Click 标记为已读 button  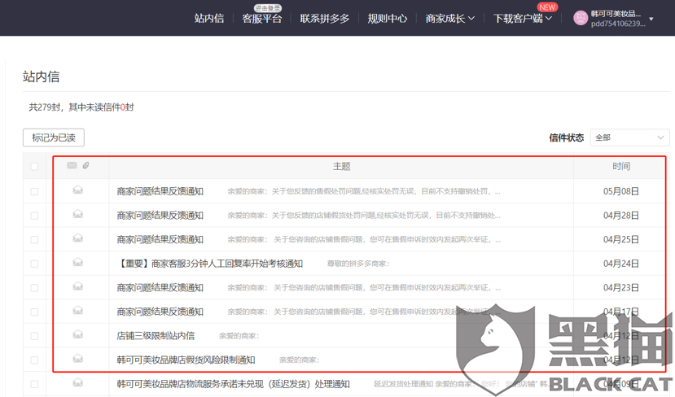click(54, 137)
